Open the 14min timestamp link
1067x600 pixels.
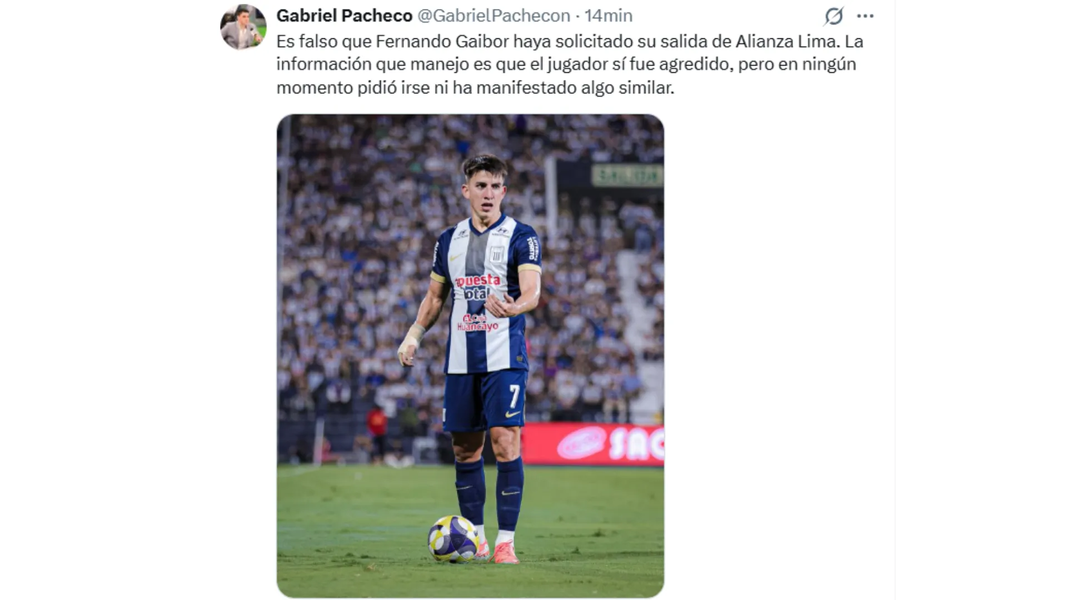tap(608, 16)
